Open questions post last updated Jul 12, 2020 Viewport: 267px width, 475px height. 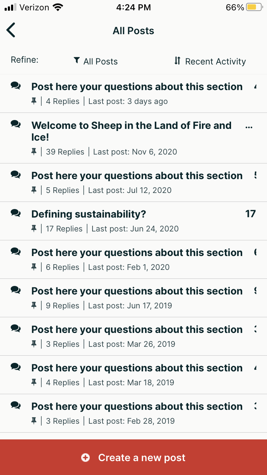click(137, 176)
